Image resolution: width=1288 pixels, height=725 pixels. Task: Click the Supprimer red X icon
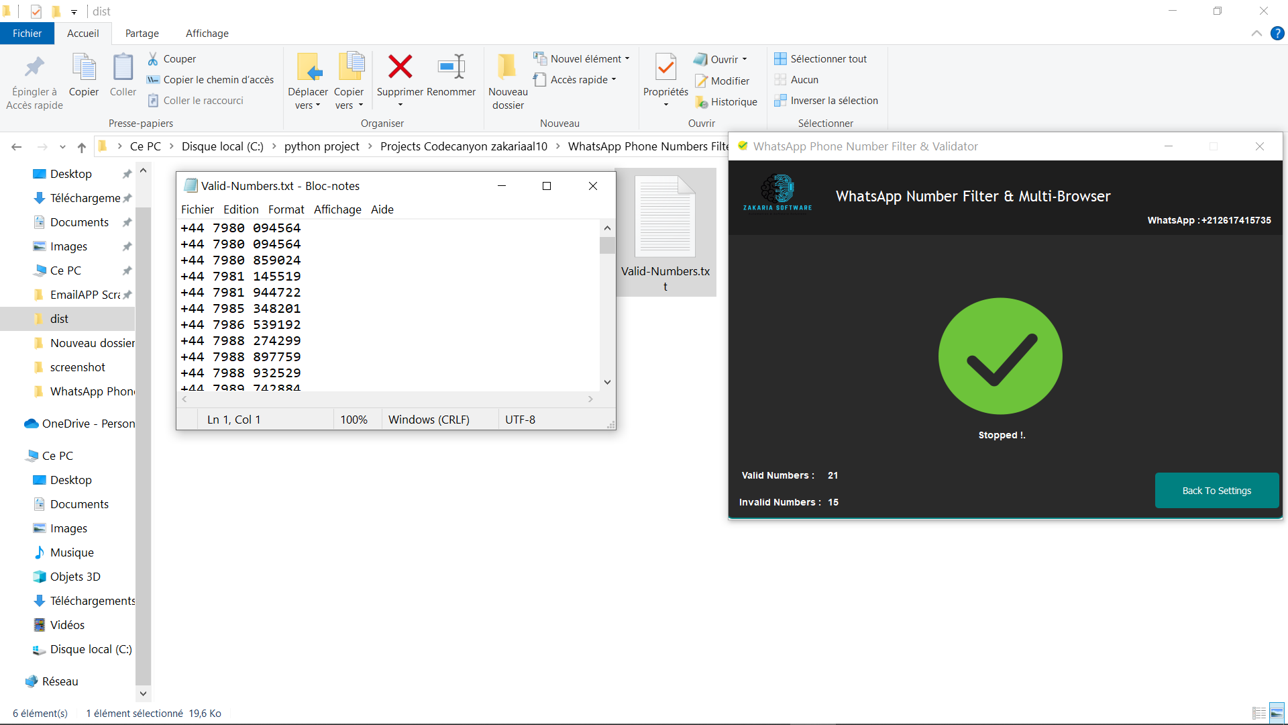point(400,67)
